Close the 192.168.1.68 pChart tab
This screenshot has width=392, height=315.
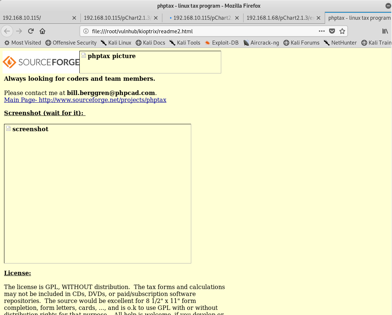(318, 18)
